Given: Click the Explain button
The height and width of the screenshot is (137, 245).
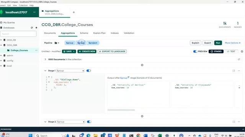Looking at the screenshot, I should click(196, 43).
